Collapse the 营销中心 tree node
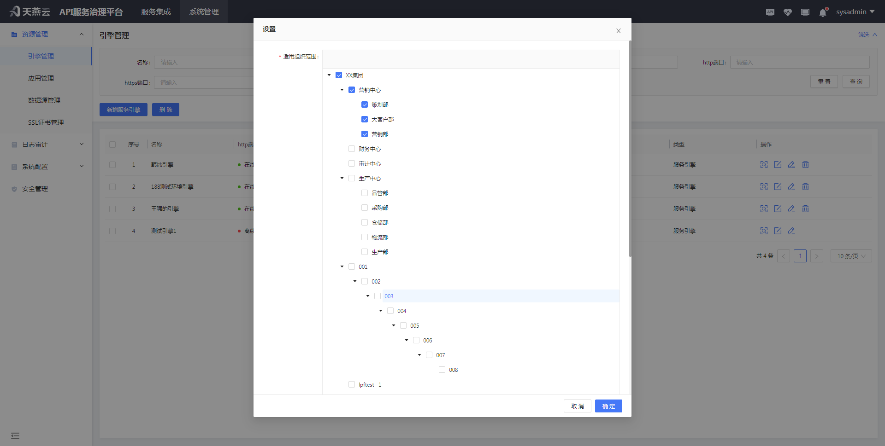The height and width of the screenshot is (446, 885). (342, 90)
